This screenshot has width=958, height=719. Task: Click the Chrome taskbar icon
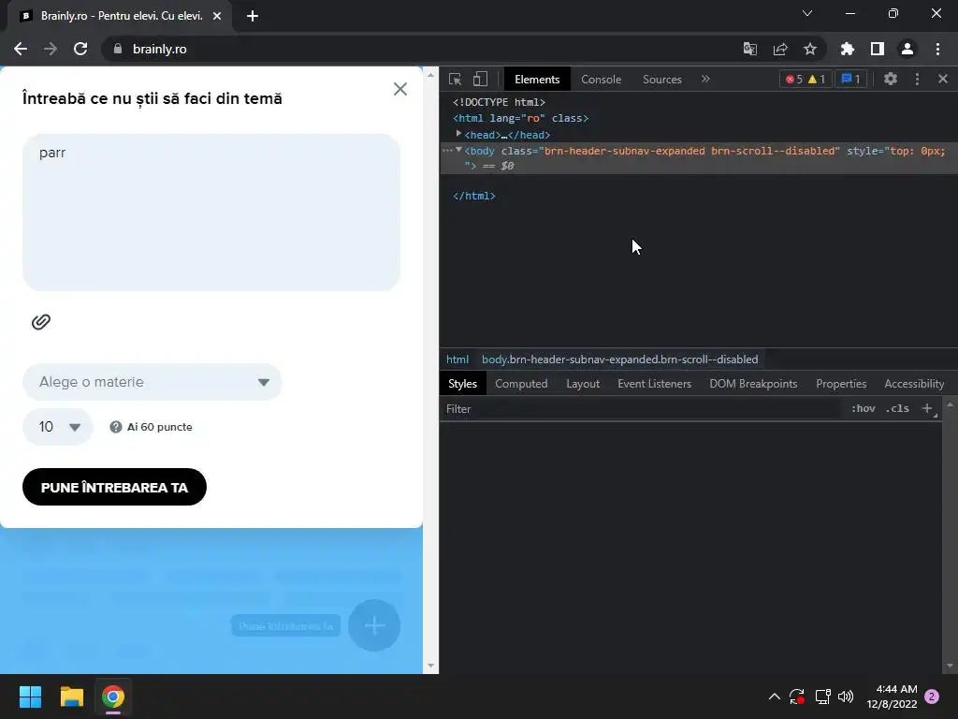point(113,697)
